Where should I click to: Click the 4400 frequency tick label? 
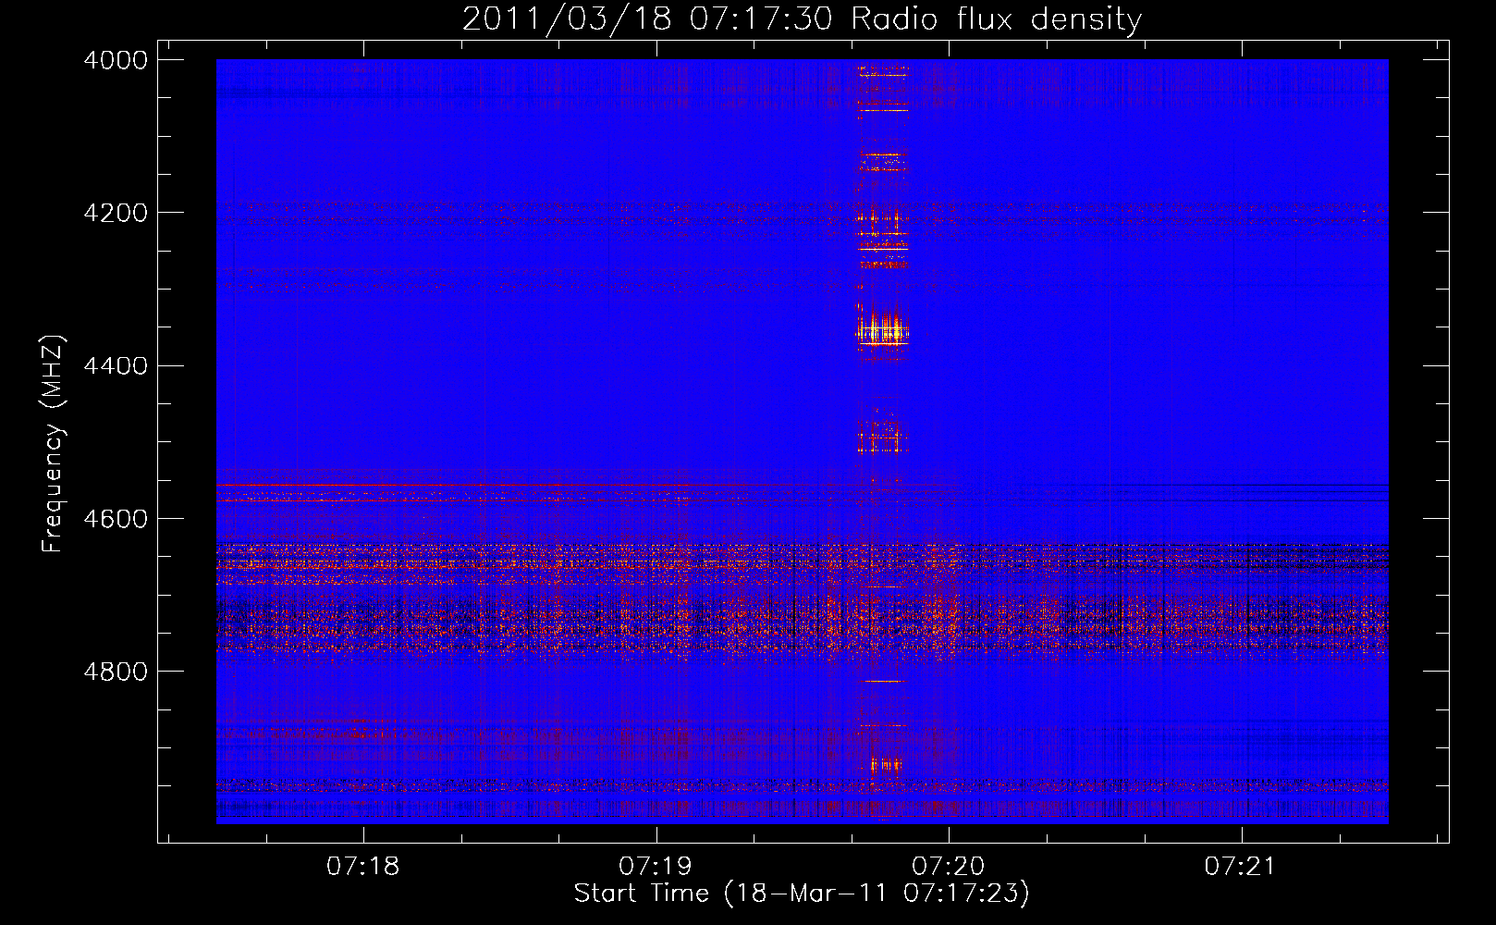click(x=116, y=366)
